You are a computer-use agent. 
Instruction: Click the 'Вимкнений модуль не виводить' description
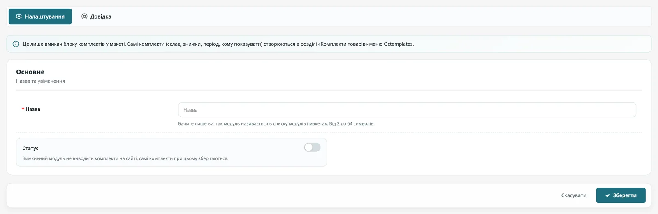point(125,158)
